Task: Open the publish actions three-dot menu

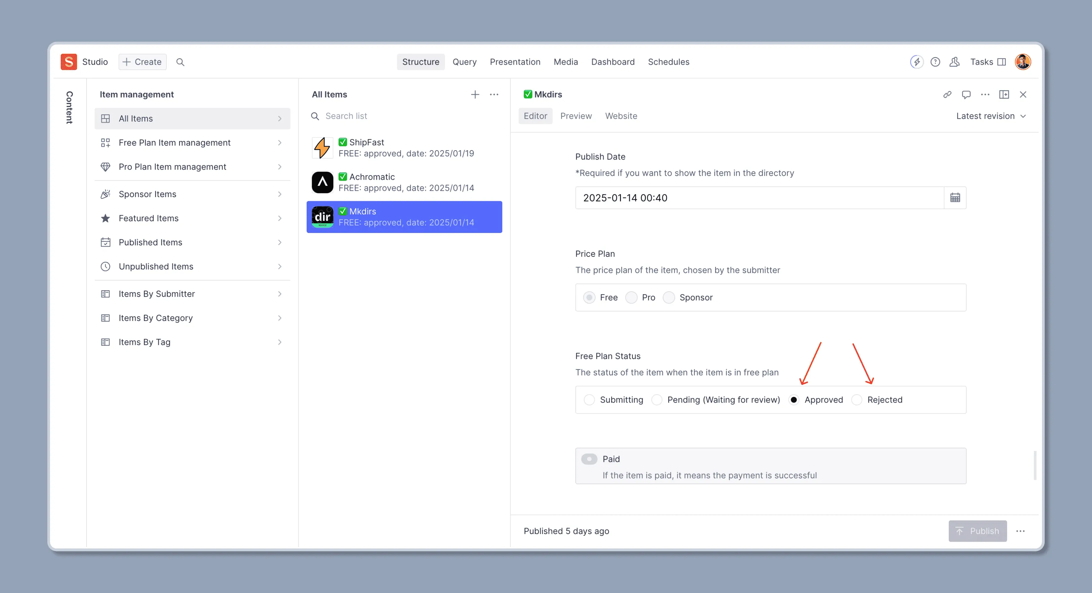Action: point(1020,531)
